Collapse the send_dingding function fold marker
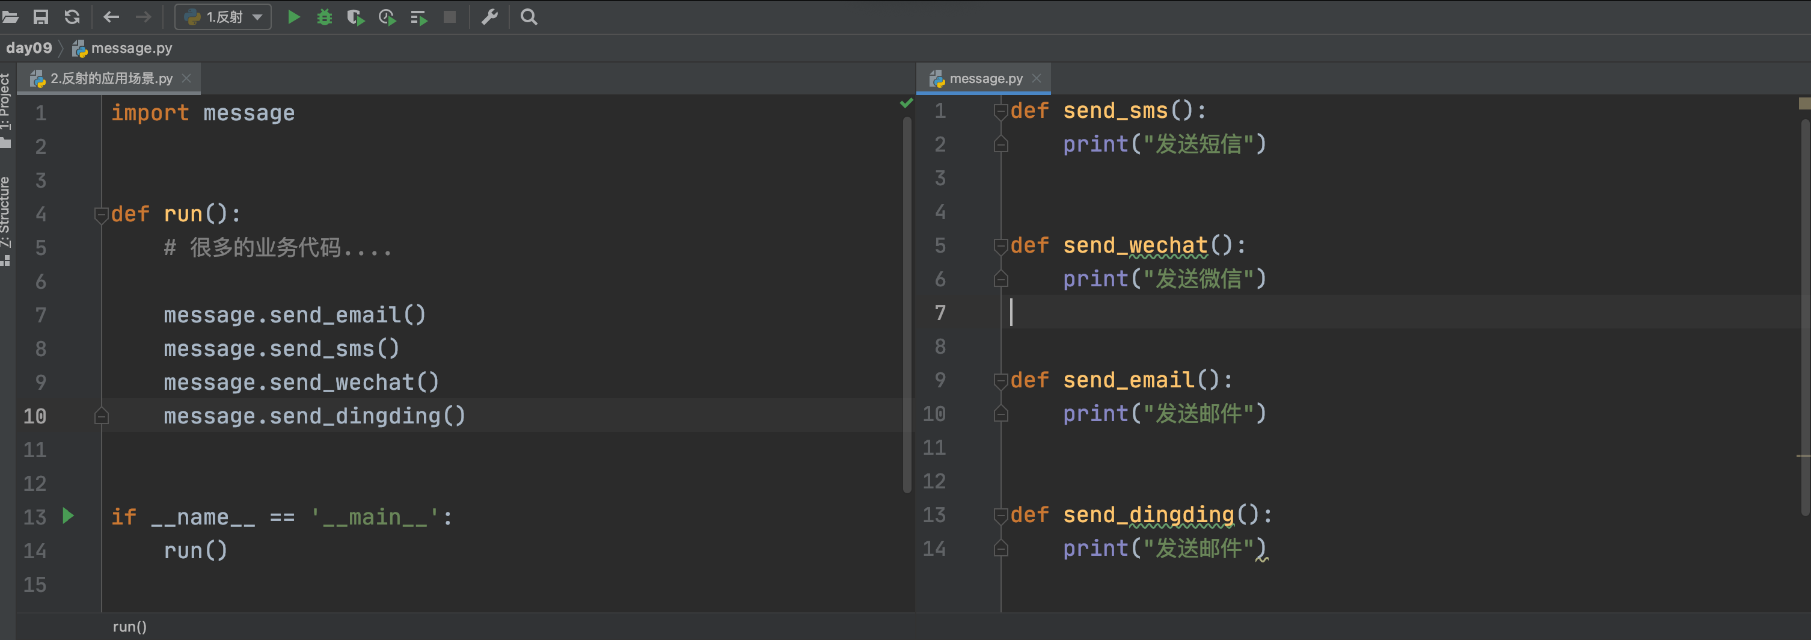Image resolution: width=1811 pixels, height=640 pixels. coord(1000,515)
